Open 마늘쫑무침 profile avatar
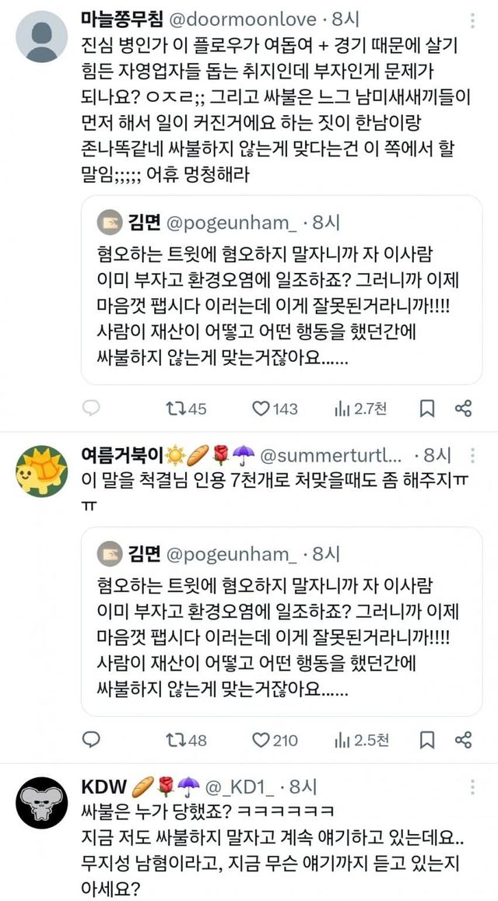This screenshot has height=901, width=498. pyautogui.click(x=42, y=37)
